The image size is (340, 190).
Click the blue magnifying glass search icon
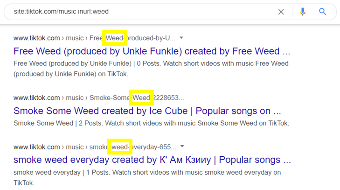pos(322,12)
